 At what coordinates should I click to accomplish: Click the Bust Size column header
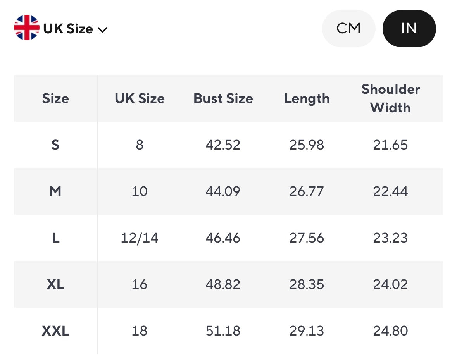(223, 98)
